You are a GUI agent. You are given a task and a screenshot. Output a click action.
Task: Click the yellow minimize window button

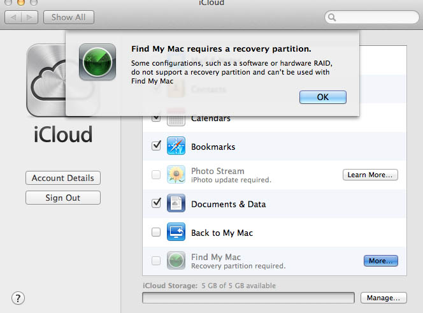(x=21, y=3)
